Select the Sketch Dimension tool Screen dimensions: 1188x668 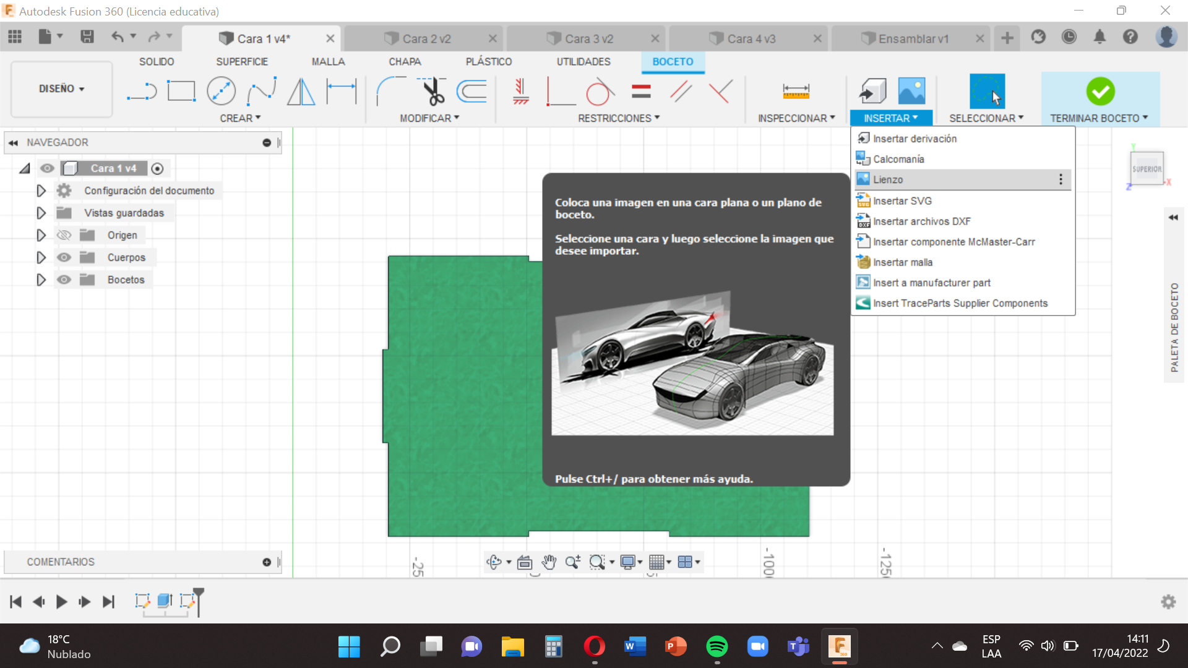[342, 92]
